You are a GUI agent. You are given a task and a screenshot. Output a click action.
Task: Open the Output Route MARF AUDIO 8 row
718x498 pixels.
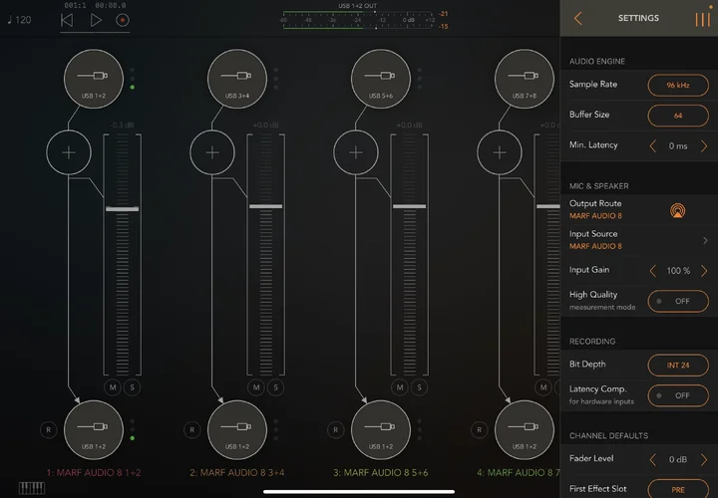[639, 209]
